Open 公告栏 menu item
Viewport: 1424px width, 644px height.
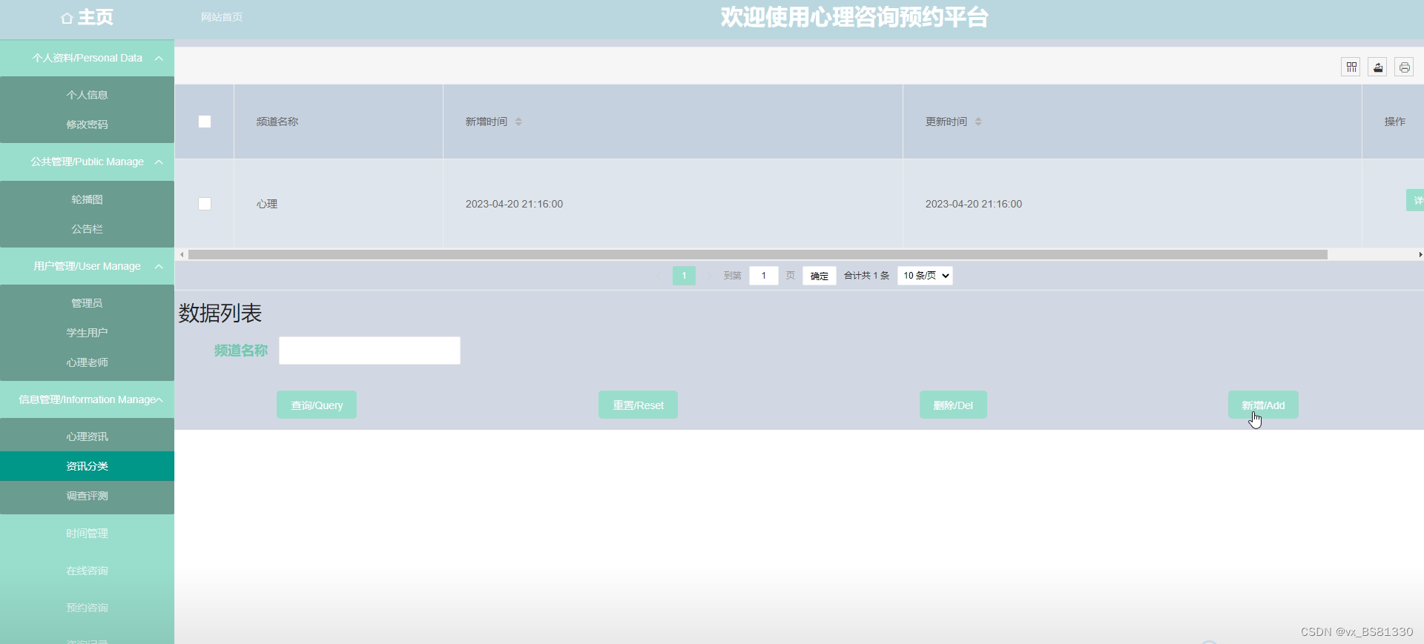tap(87, 229)
